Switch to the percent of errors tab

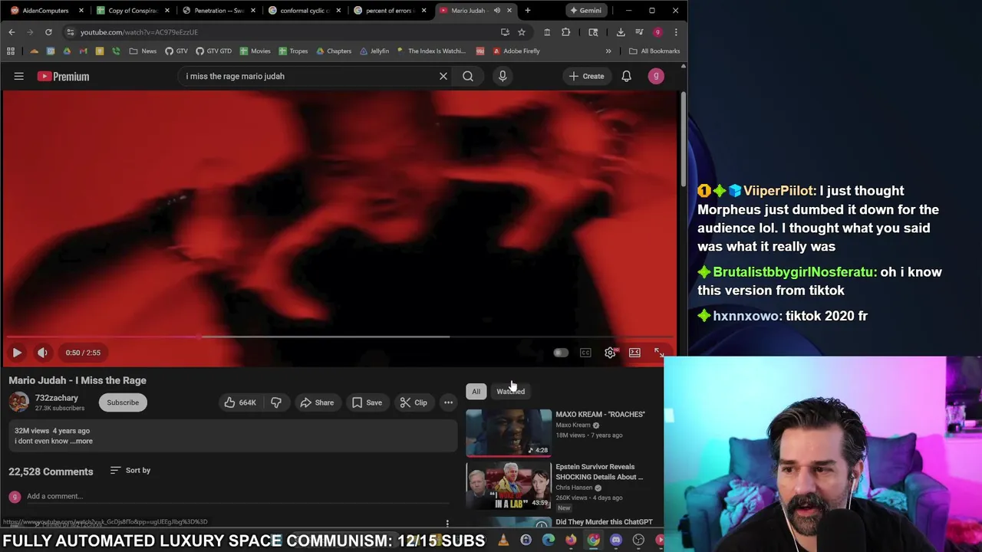click(389, 11)
